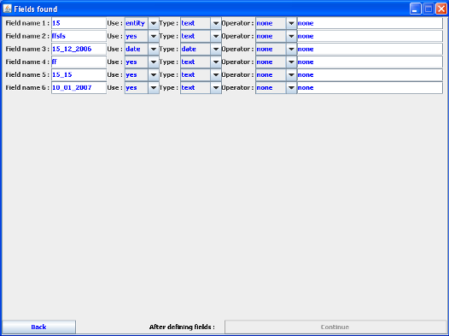449x336 pixels.
Task: Click the Field name 4 input containing ff
Action: [79, 62]
